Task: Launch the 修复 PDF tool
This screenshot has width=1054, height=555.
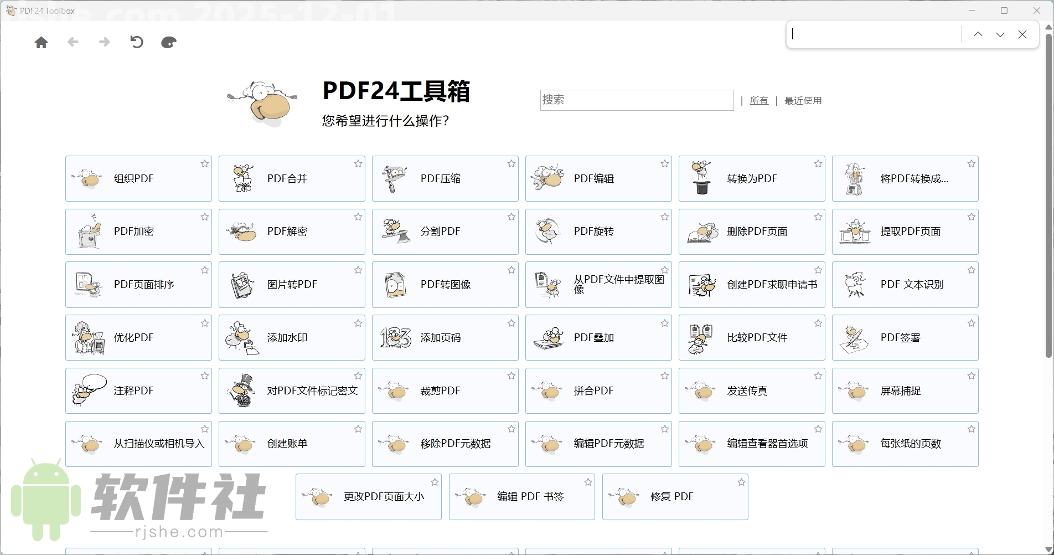Action: 675,496
